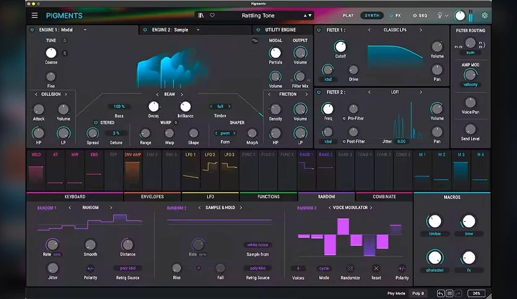Viewport: 517px width, 299px height.
Task: Enable the SEQ power toggle
Action: (415, 15)
